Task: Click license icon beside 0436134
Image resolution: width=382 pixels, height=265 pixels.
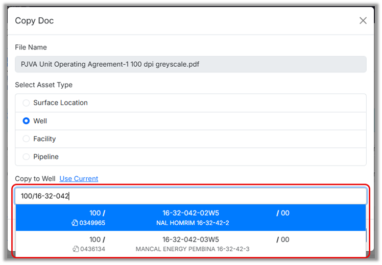Action: [x=76, y=249]
